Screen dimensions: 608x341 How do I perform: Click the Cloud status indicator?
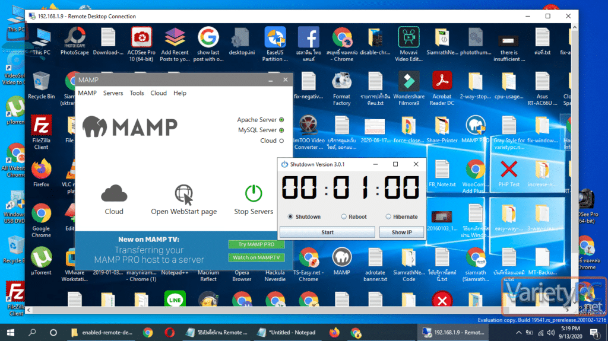[281, 141]
